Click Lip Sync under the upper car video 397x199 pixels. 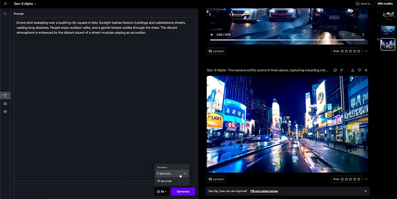[x=216, y=51]
